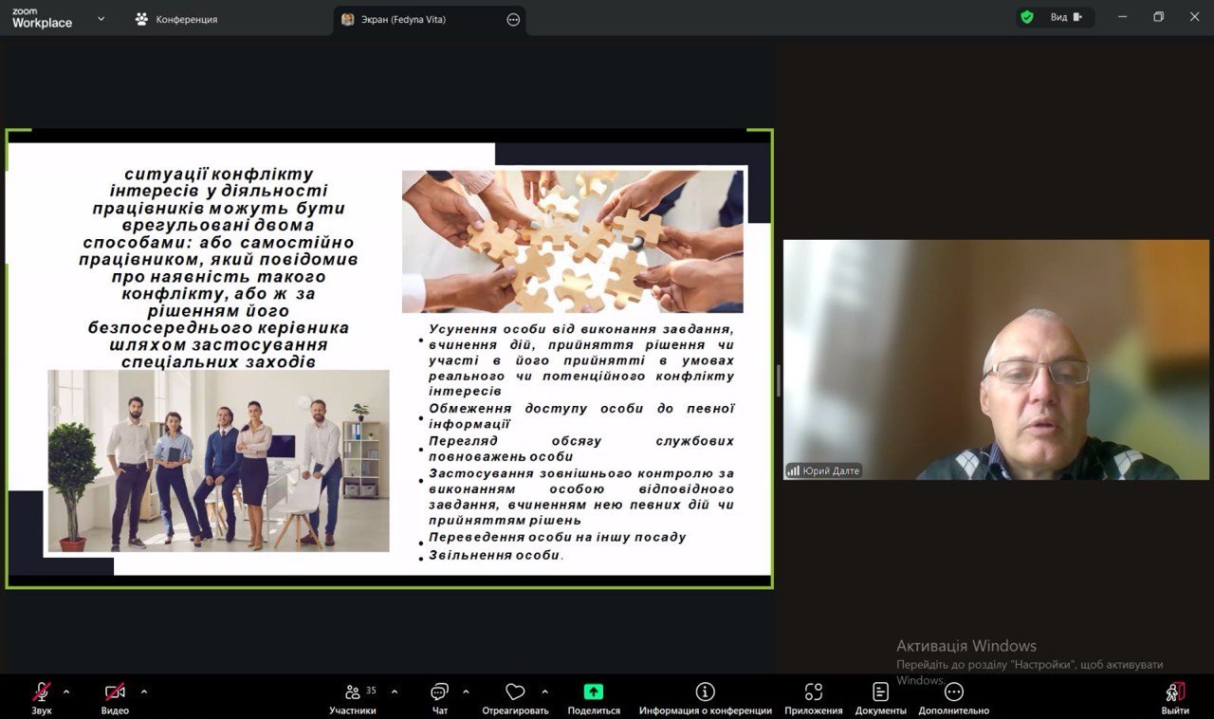Screen dimensions: 1214x719
Task: Select the Экран (Fedyna Vita) tab
Action: tap(403, 19)
